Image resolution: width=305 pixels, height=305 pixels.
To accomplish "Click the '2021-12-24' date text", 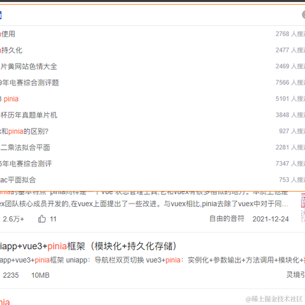I will coord(271,219).
